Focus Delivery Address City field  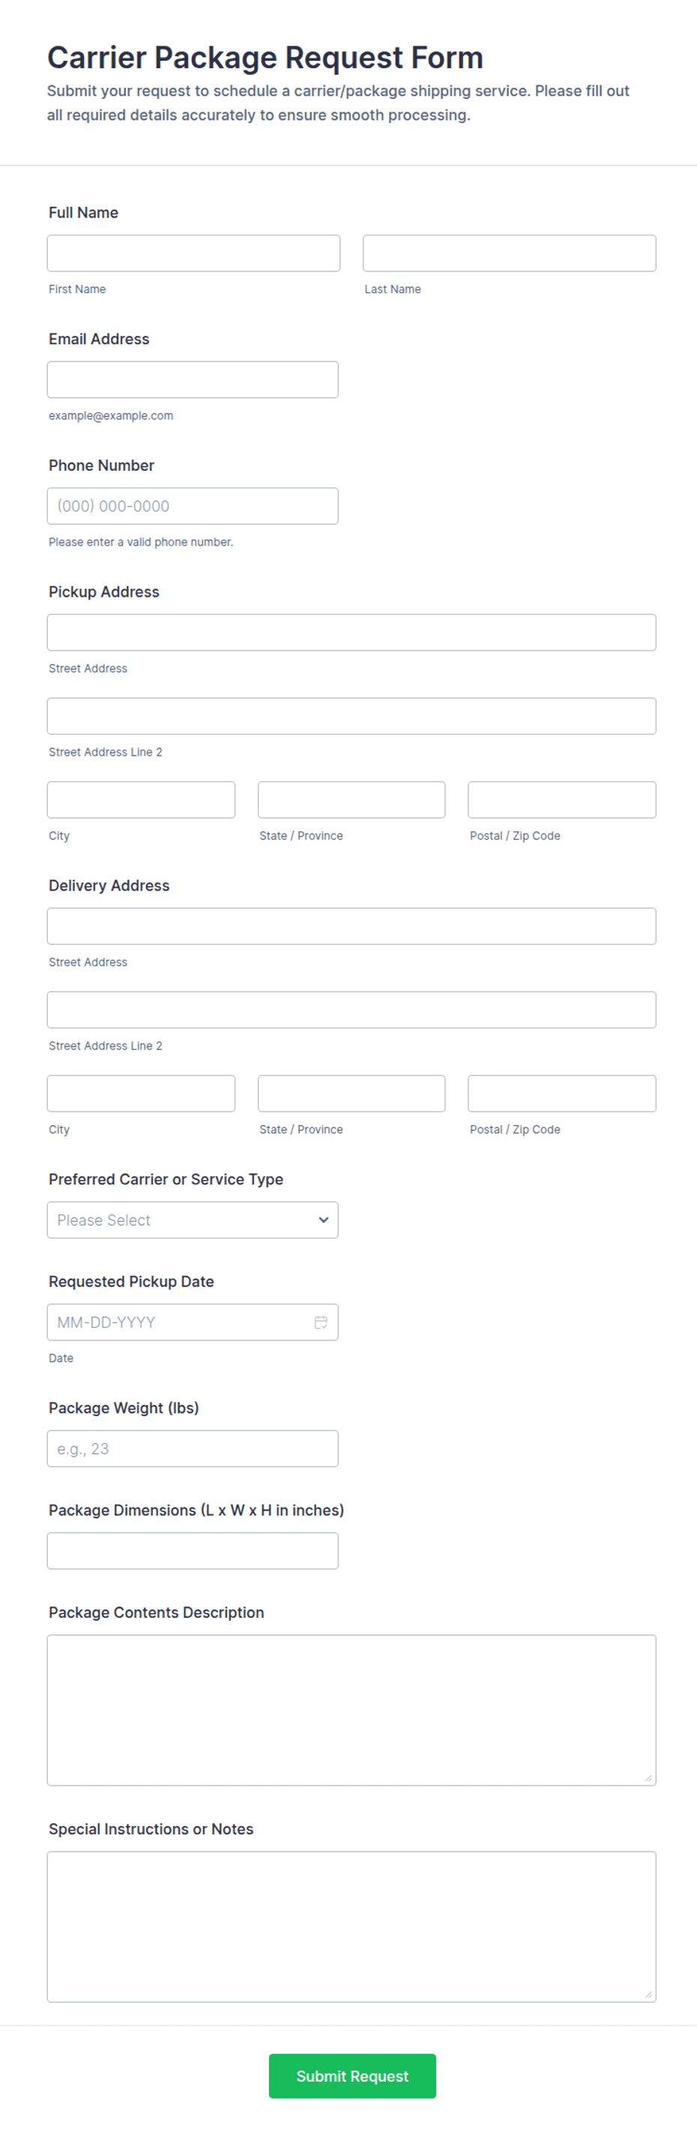(x=141, y=1093)
